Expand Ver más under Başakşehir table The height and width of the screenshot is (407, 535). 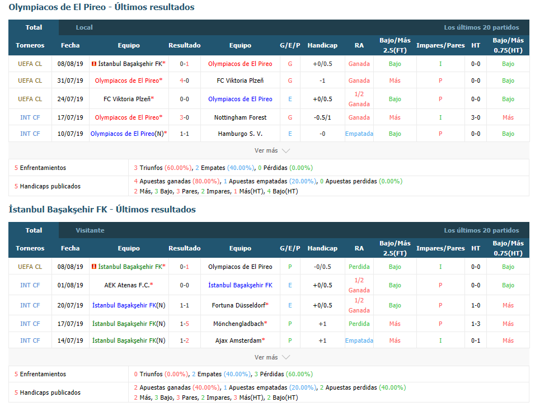[x=272, y=357]
